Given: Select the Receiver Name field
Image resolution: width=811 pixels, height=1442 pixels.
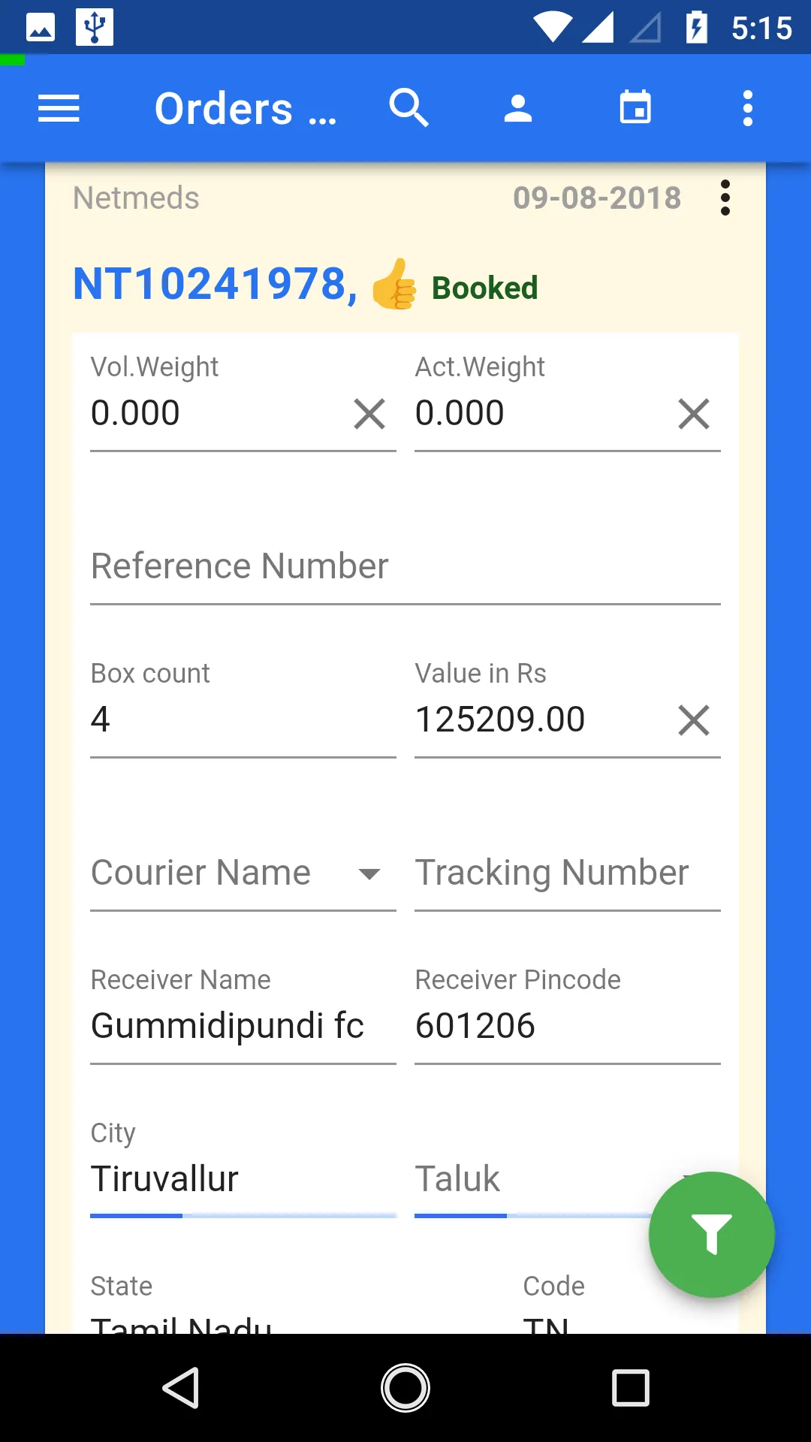Looking at the screenshot, I should [242, 1026].
